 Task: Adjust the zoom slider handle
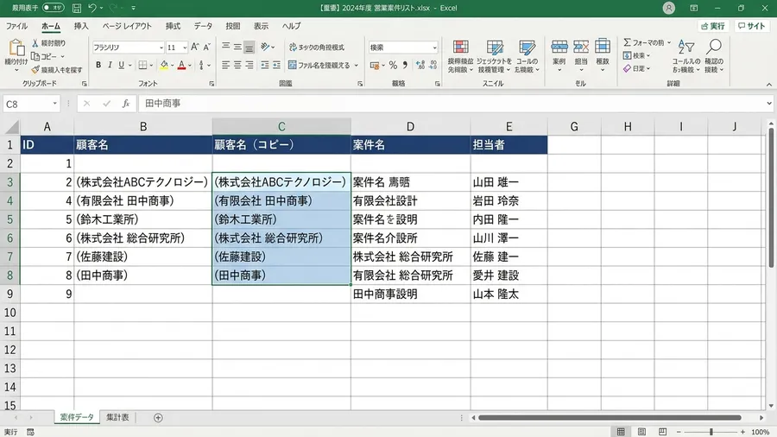click(x=711, y=432)
